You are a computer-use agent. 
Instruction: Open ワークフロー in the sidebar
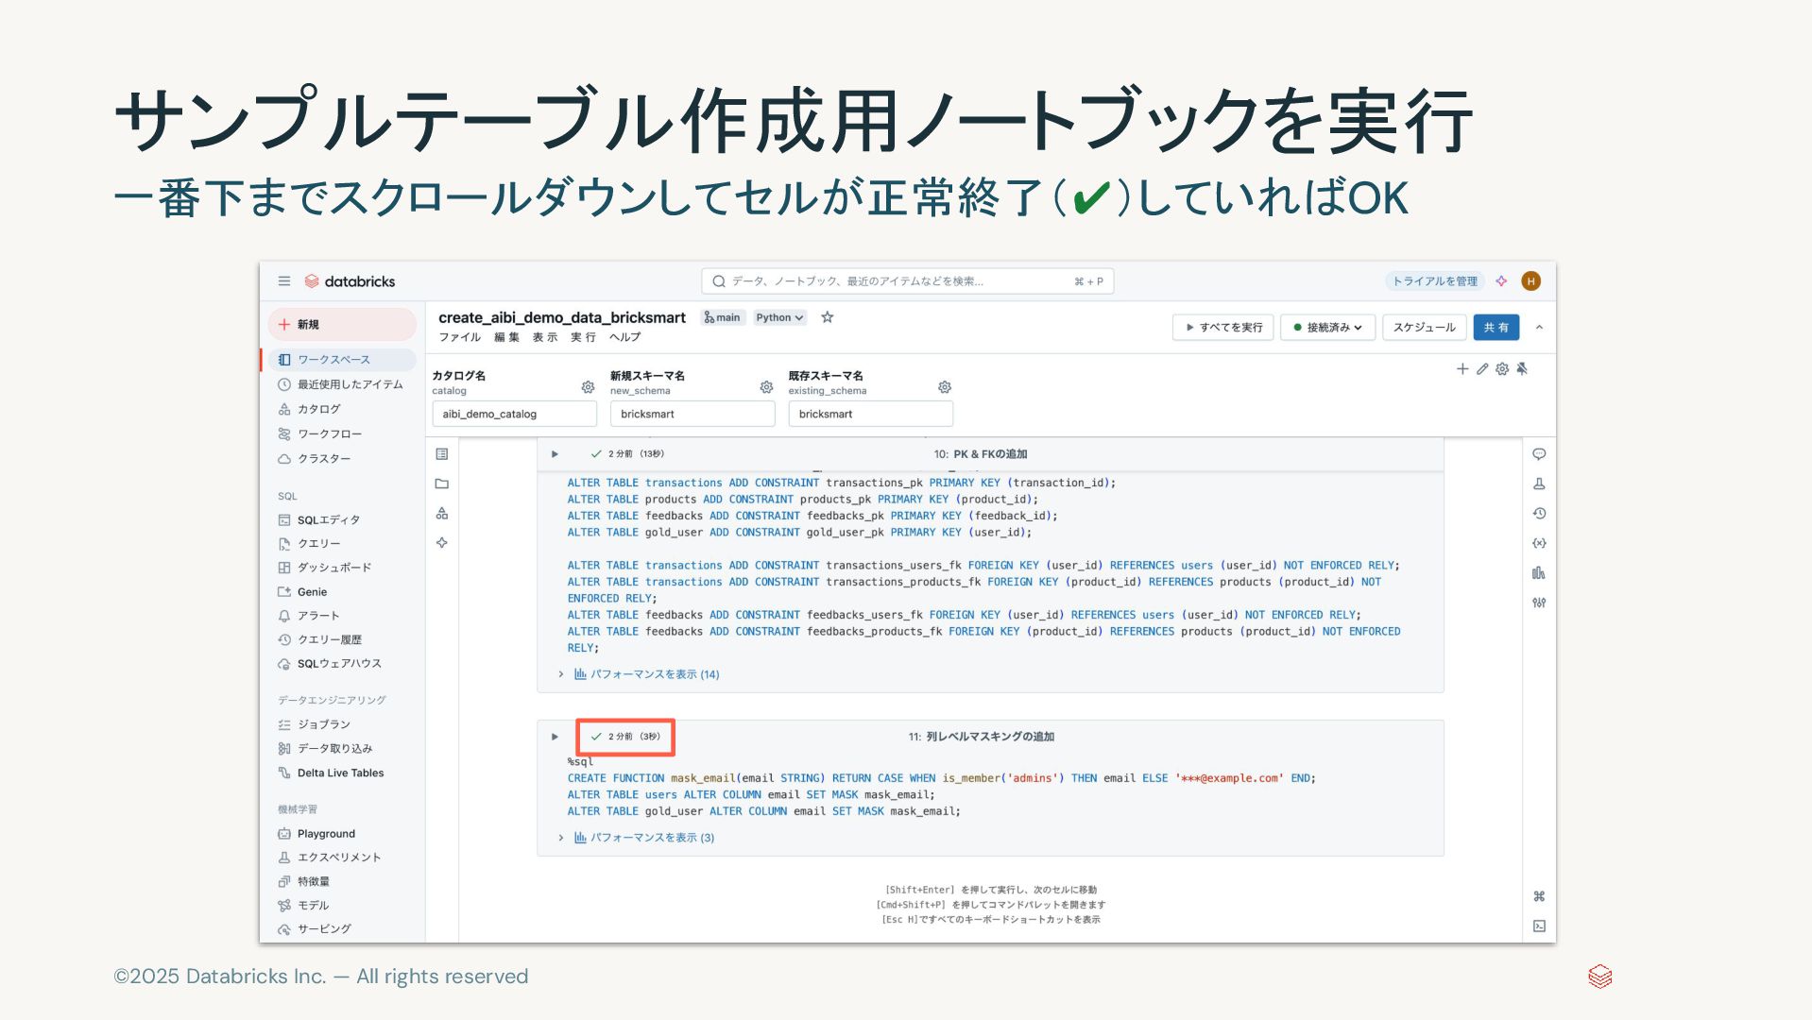(342, 433)
